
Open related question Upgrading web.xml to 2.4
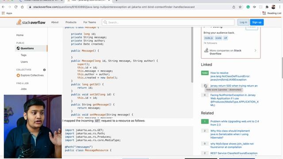pyautogui.click(x=234, y=123)
